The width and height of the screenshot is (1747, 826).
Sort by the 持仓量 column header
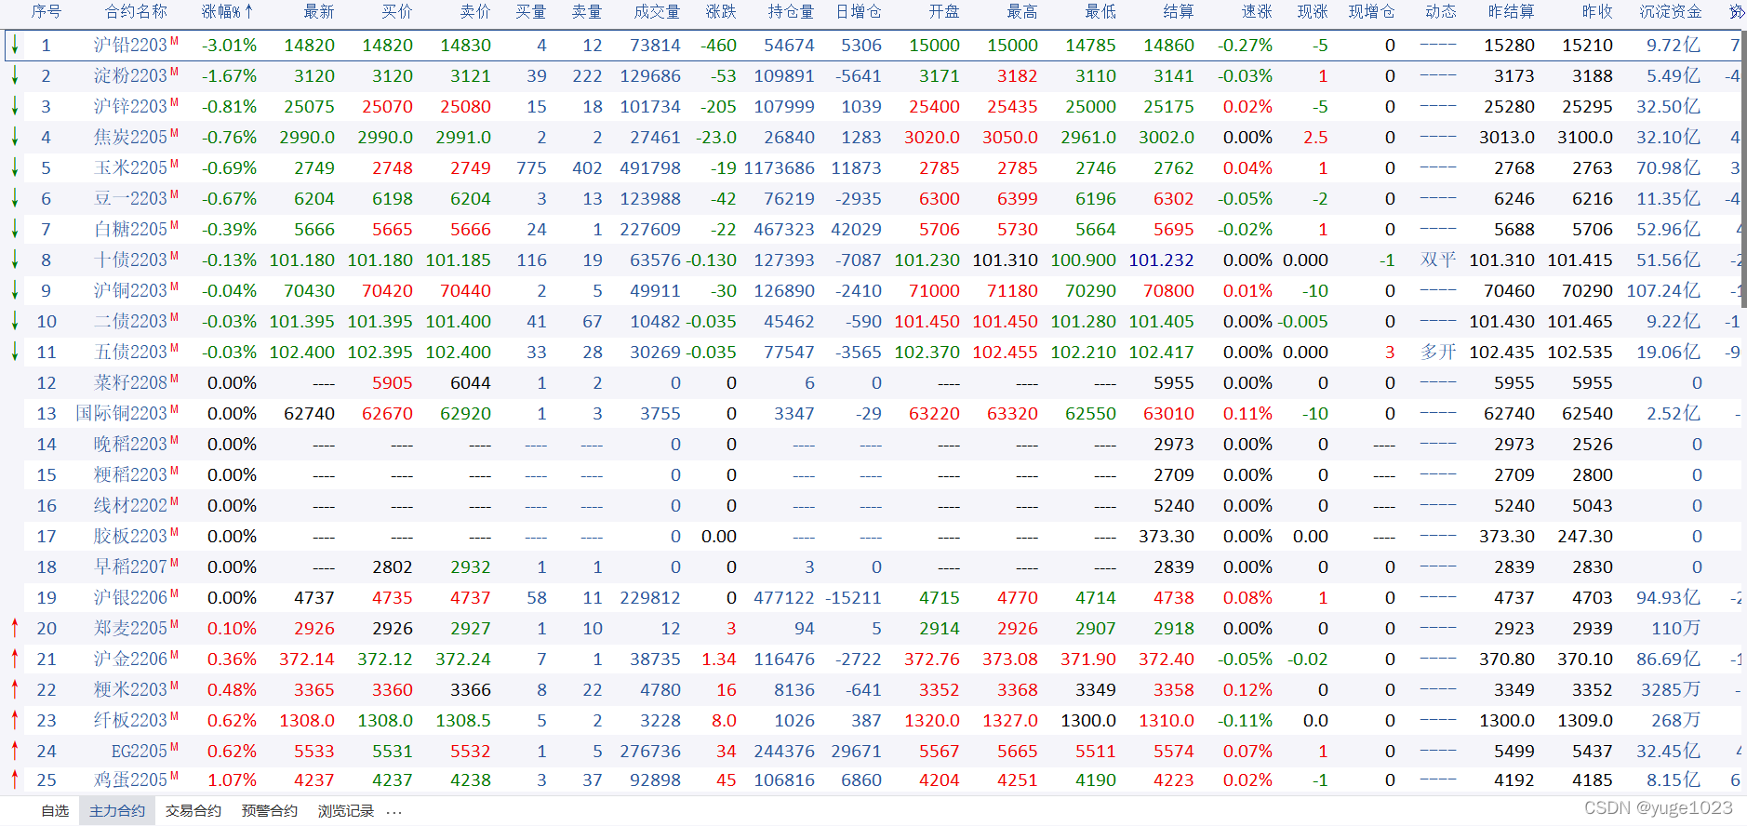pos(791,12)
